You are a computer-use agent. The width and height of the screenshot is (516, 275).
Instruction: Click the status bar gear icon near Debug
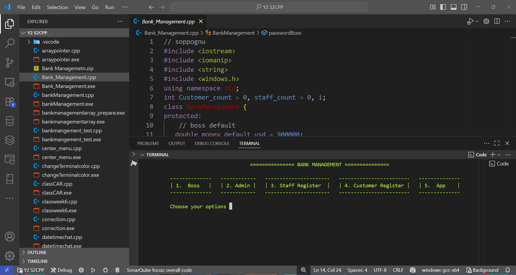pyautogui.click(x=81, y=270)
